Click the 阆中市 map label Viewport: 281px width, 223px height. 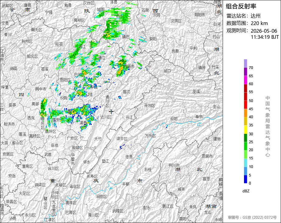[41, 89]
